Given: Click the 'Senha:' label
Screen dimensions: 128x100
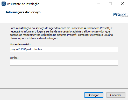Looking at the screenshot, I should (x=14, y=58).
